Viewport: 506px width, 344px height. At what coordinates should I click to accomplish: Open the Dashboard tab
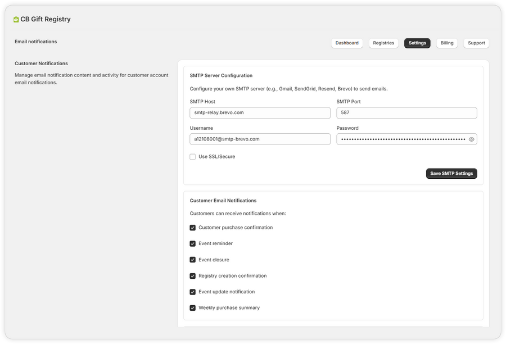coord(347,43)
